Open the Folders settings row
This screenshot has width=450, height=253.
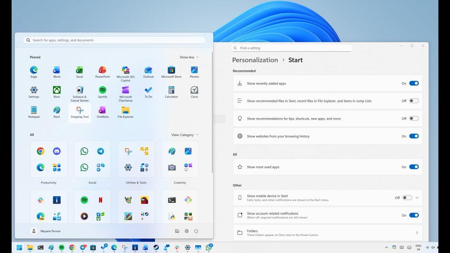pyautogui.click(x=327, y=233)
